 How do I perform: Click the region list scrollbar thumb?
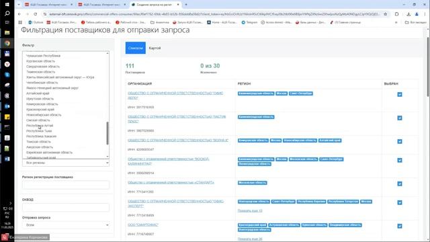[107, 133]
